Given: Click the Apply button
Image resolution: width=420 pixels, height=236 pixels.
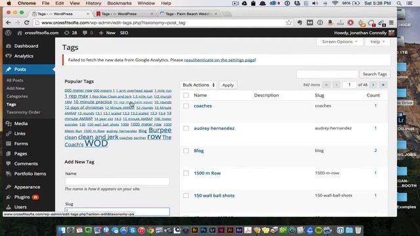Looking at the screenshot, I should (x=228, y=85).
